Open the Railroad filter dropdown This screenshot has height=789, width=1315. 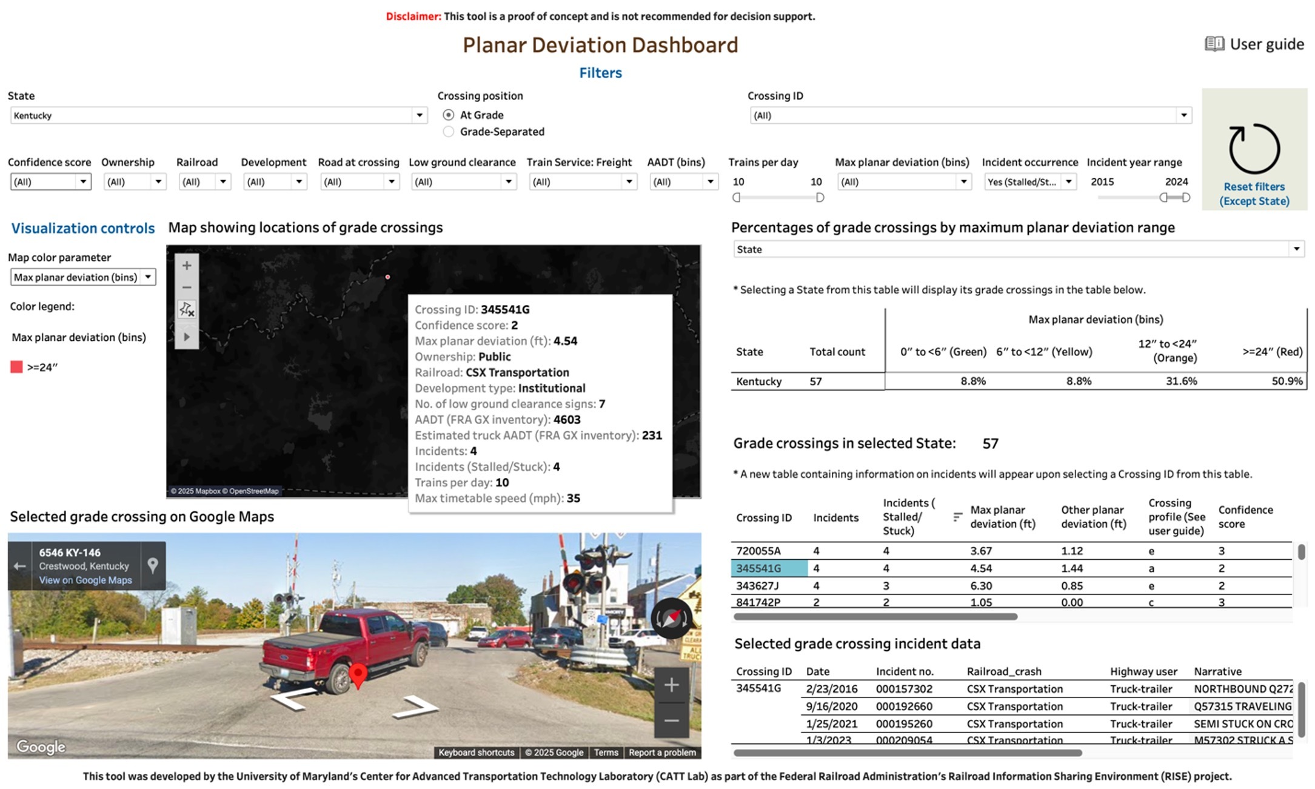205,181
